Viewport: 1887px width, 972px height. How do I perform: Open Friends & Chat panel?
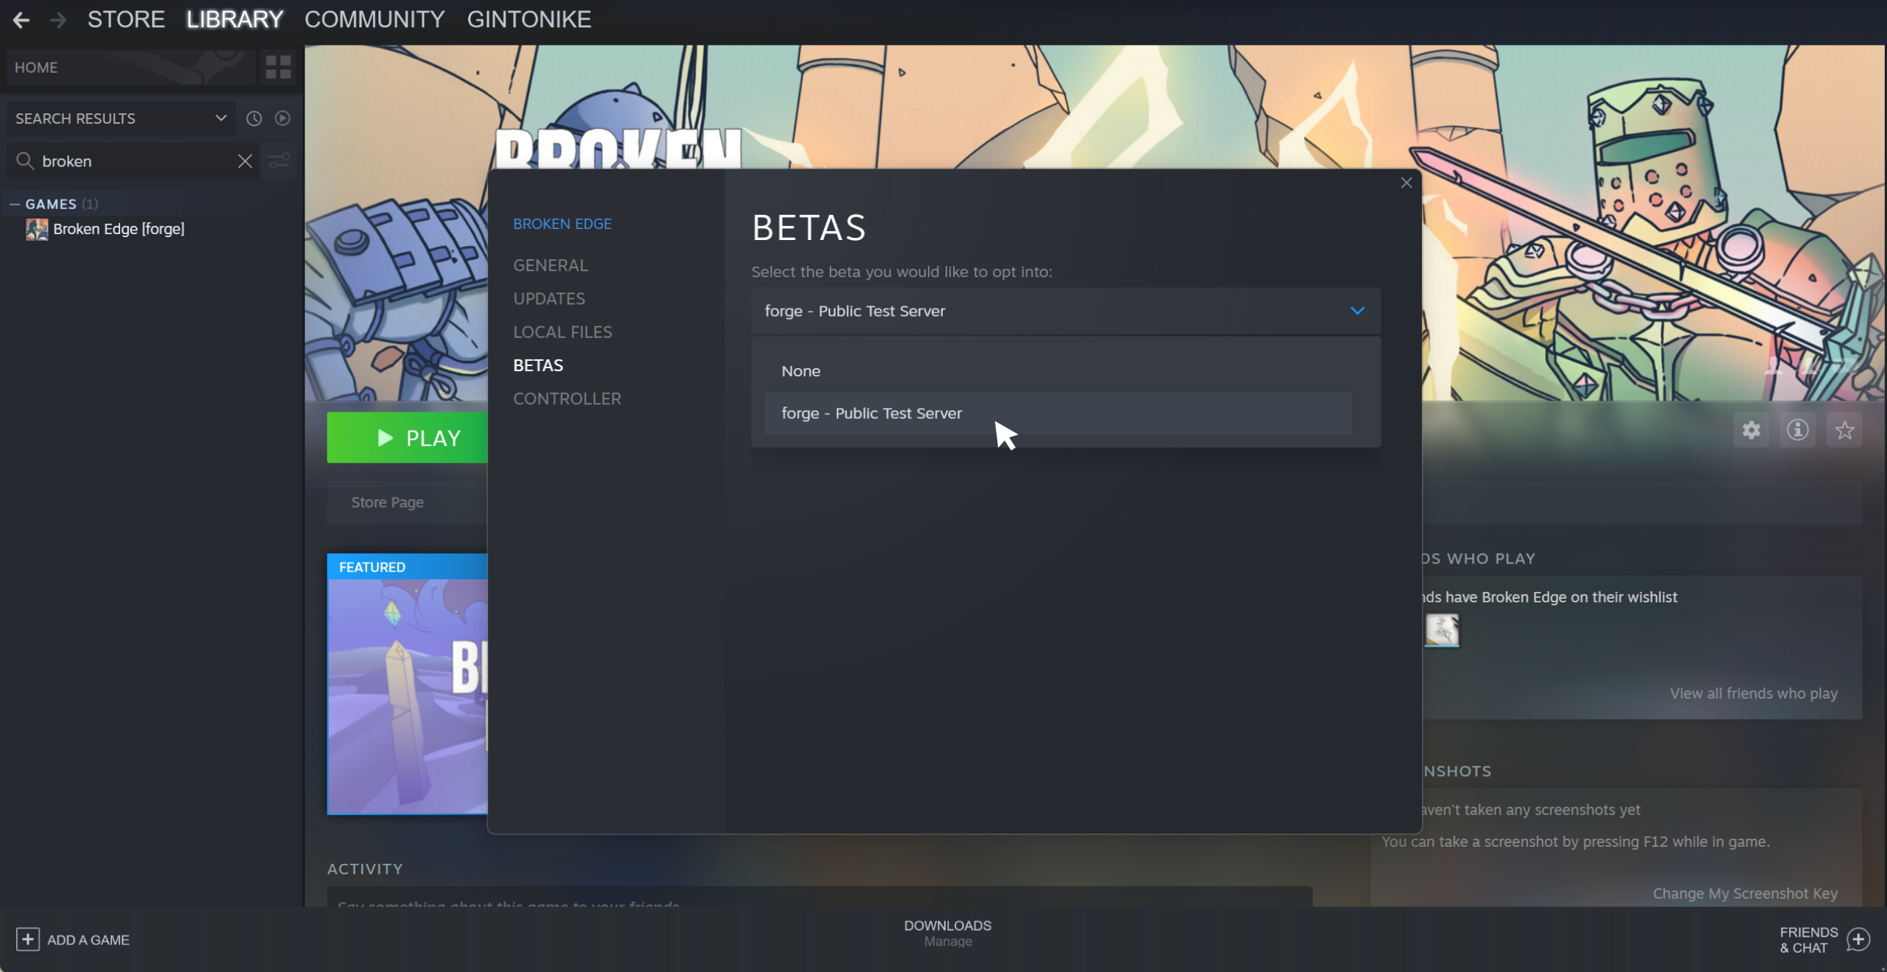point(1808,940)
